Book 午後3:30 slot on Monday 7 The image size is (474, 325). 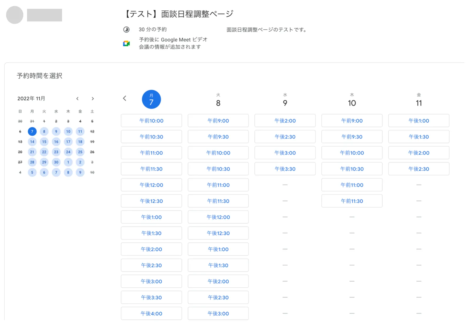click(151, 297)
